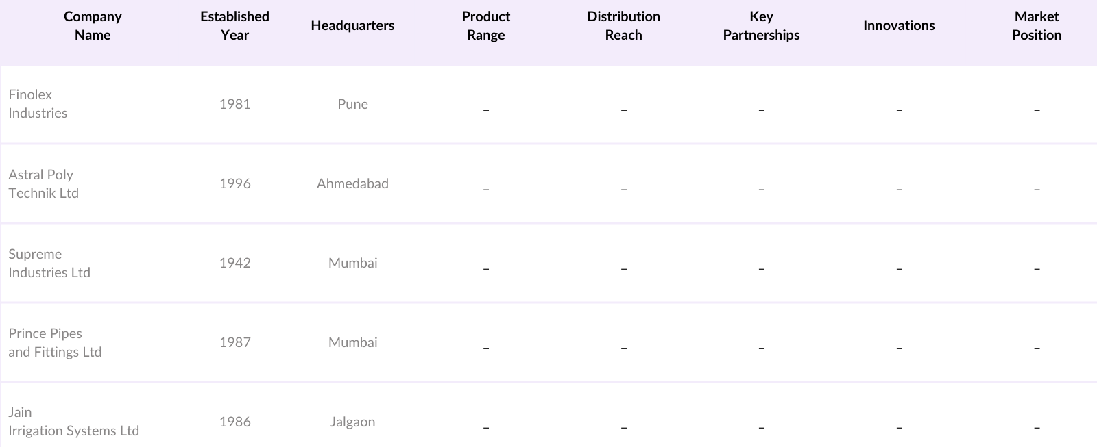
Task: Click the Distribution Reach column header
Action: point(623,26)
